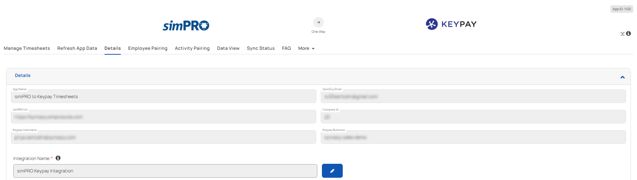637x180 pixels.
Task: Click the Keypay Username field
Action: point(164,137)
